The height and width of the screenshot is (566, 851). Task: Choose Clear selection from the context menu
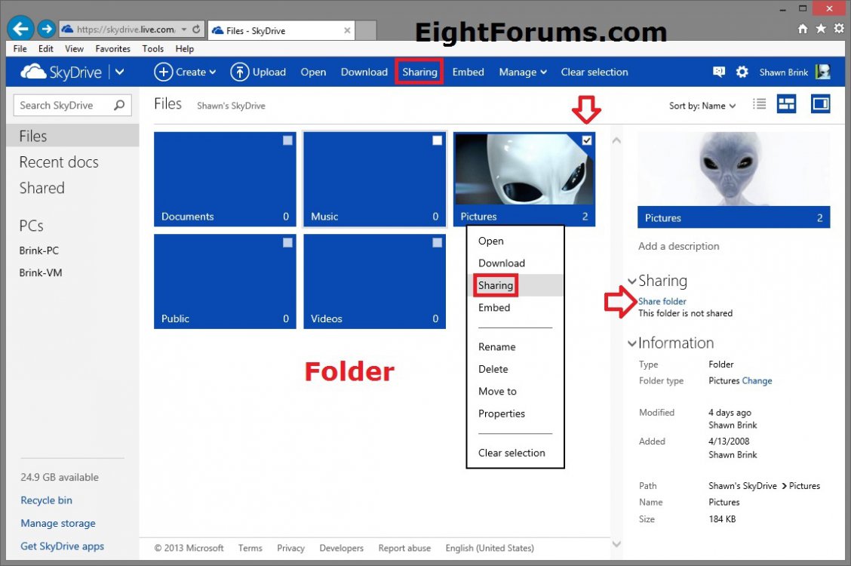pyautogui.click(x=515, y=453)
